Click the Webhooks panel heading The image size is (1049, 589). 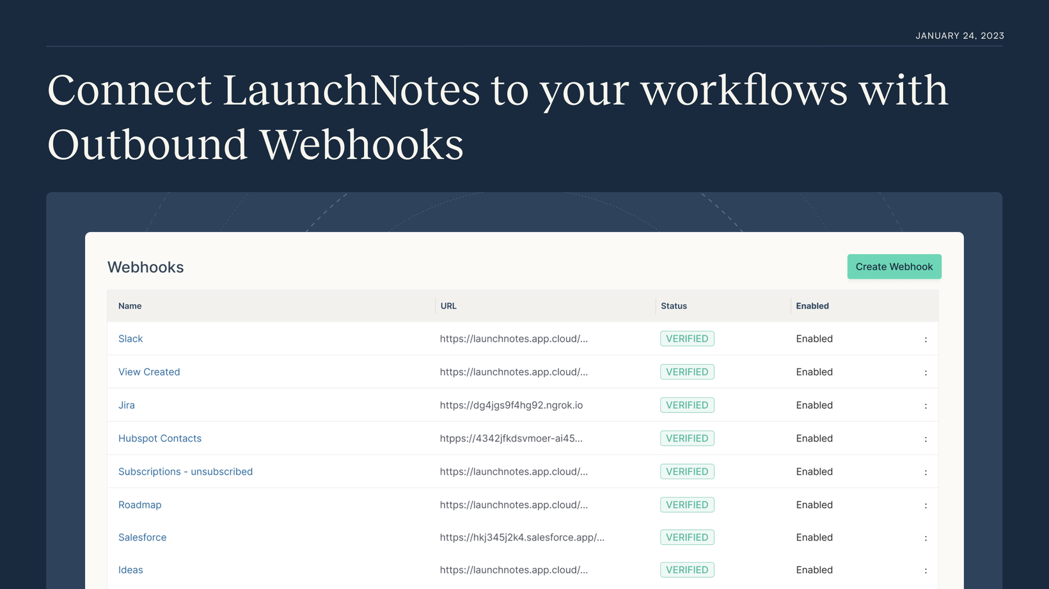(145, 267)
